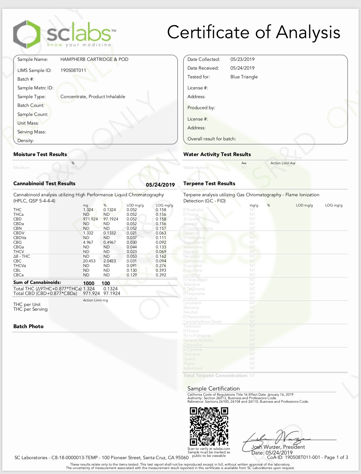Click the 'THC per Unit' label
This screenshot has width=361, height=474.
[27, 305]
